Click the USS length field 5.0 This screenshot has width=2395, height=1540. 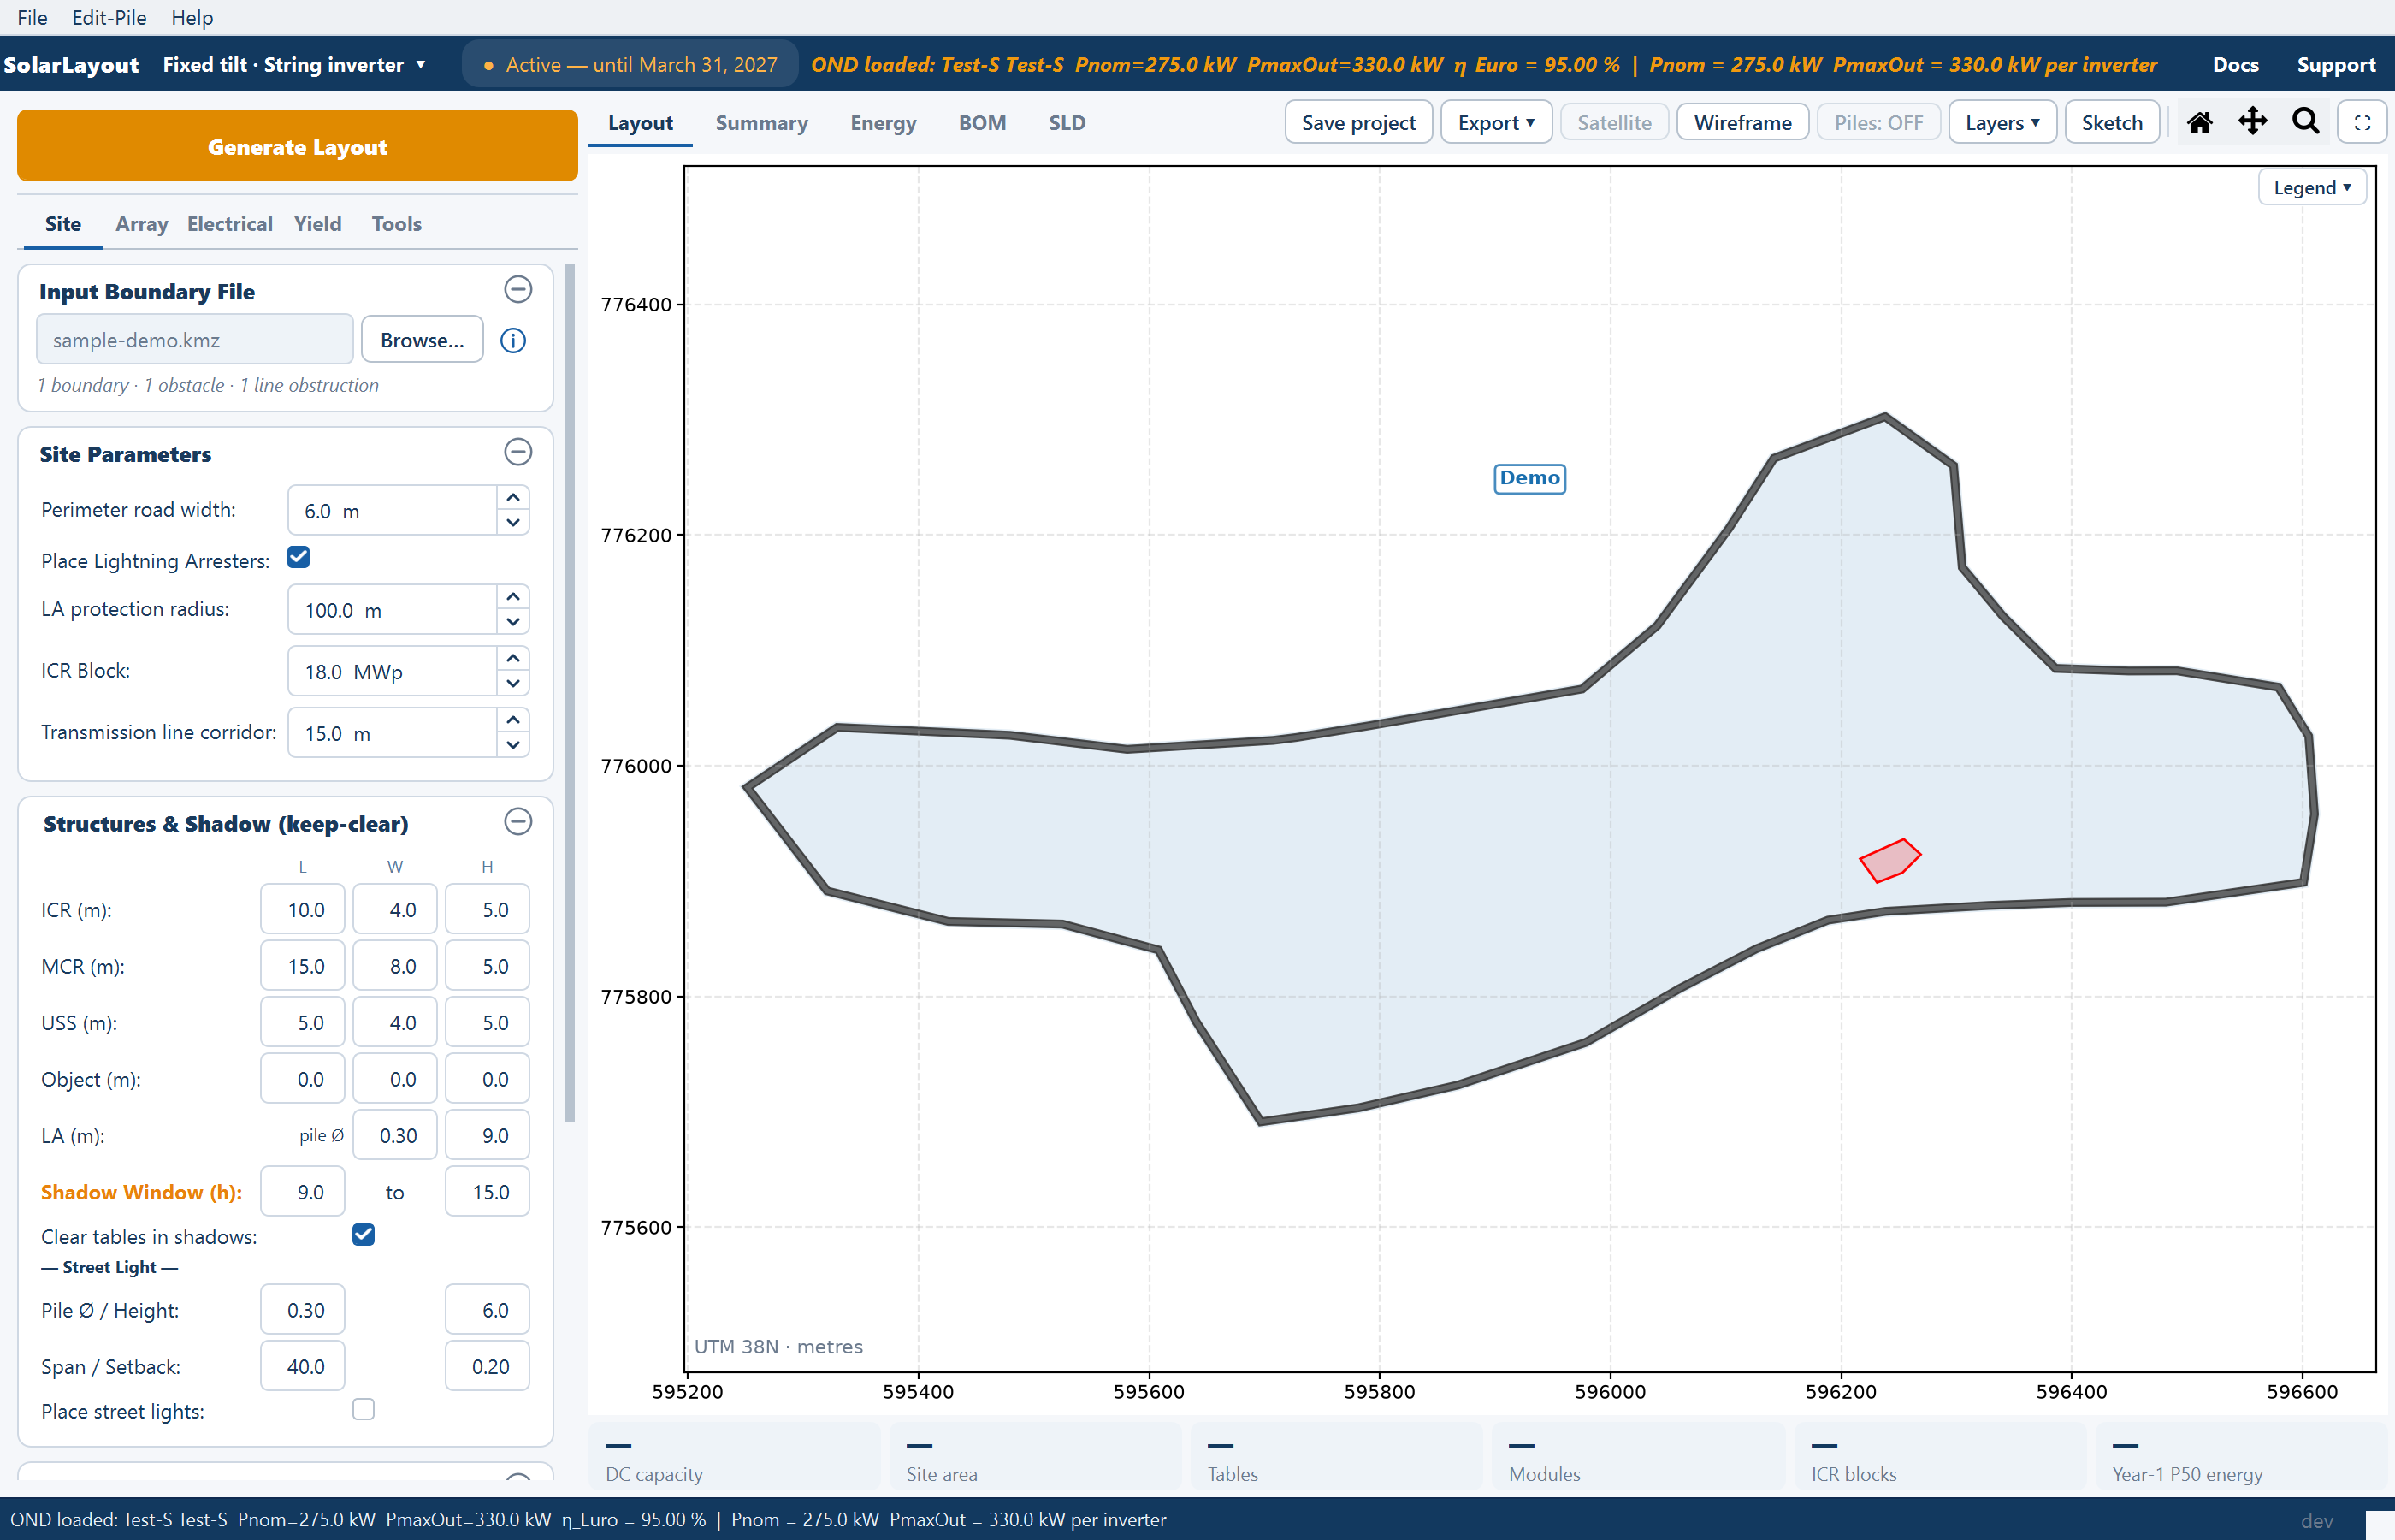click(x=303, y=1022)
